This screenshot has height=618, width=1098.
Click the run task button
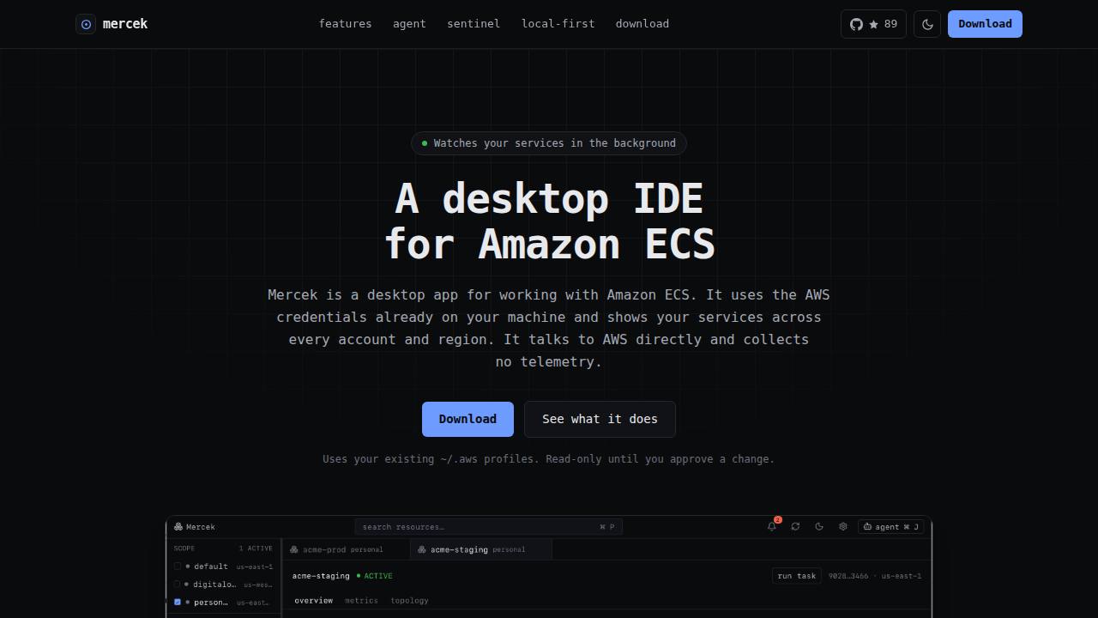point(797,576)
